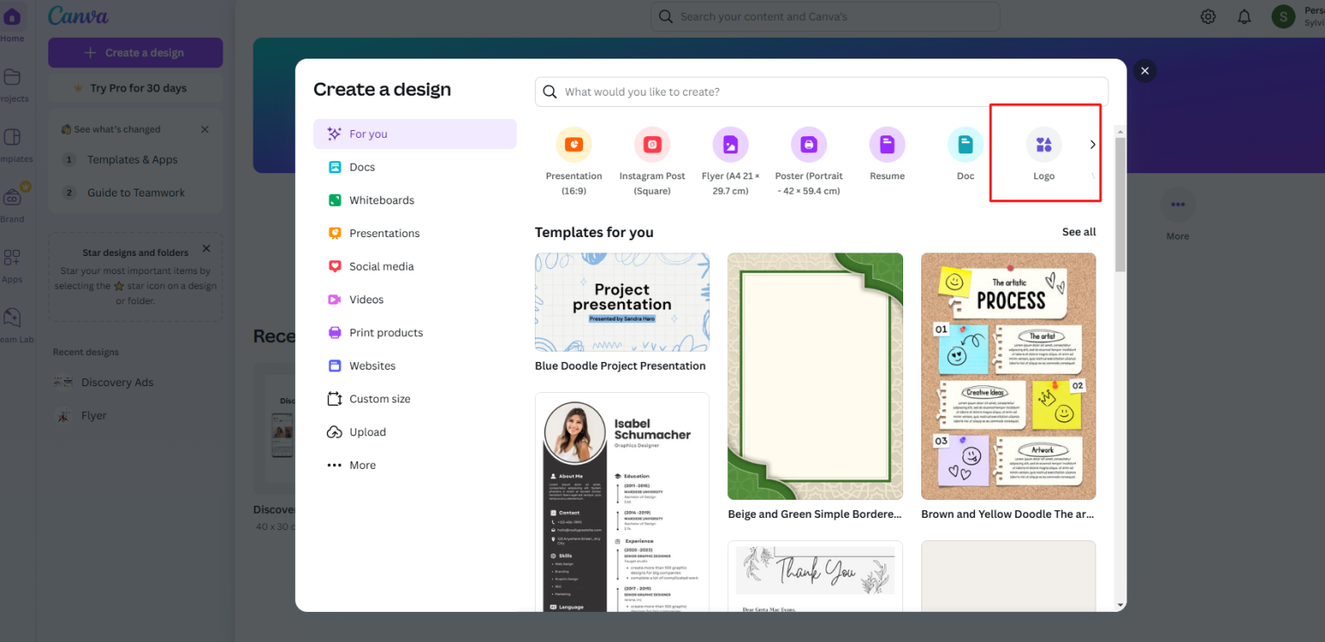Reveal more design types with the right chevron
Viewport: 1325px width, 642px height.
coord(1092,145)
